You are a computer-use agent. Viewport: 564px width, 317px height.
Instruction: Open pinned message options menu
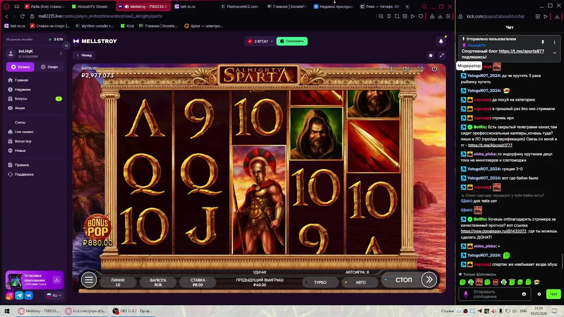pyautogui.click(x=555, y=42)
